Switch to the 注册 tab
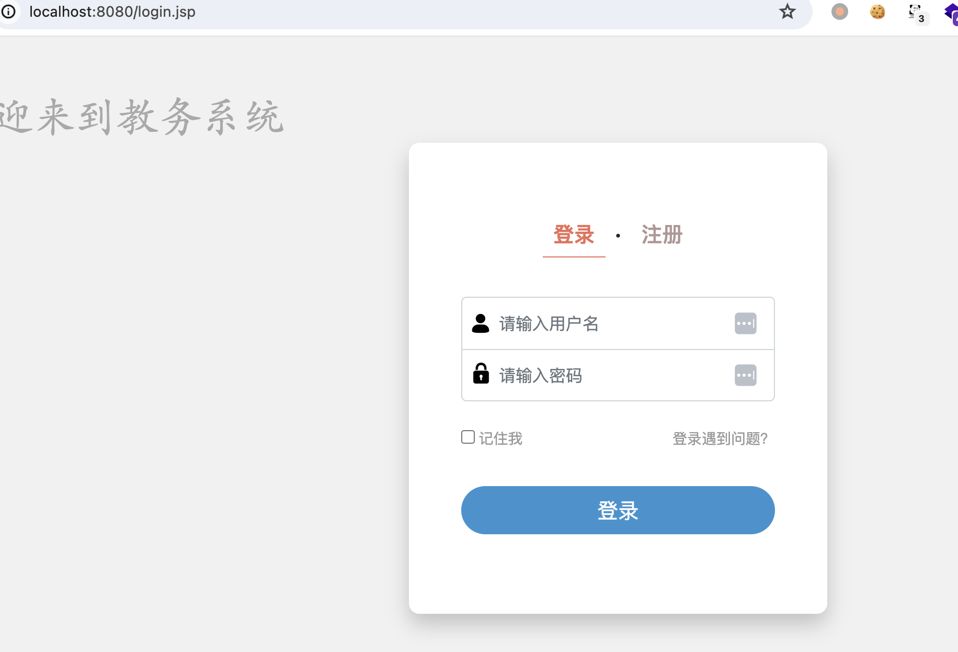This screenshot has height=652, width=958. click(662, 235)
